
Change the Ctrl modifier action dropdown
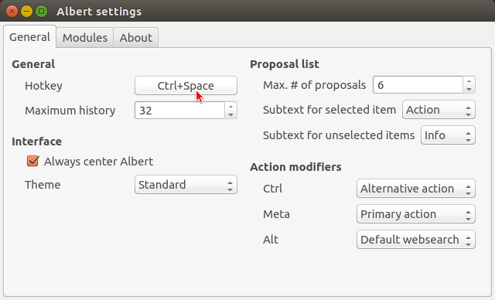pyautogui.click(x=416, y=189)
